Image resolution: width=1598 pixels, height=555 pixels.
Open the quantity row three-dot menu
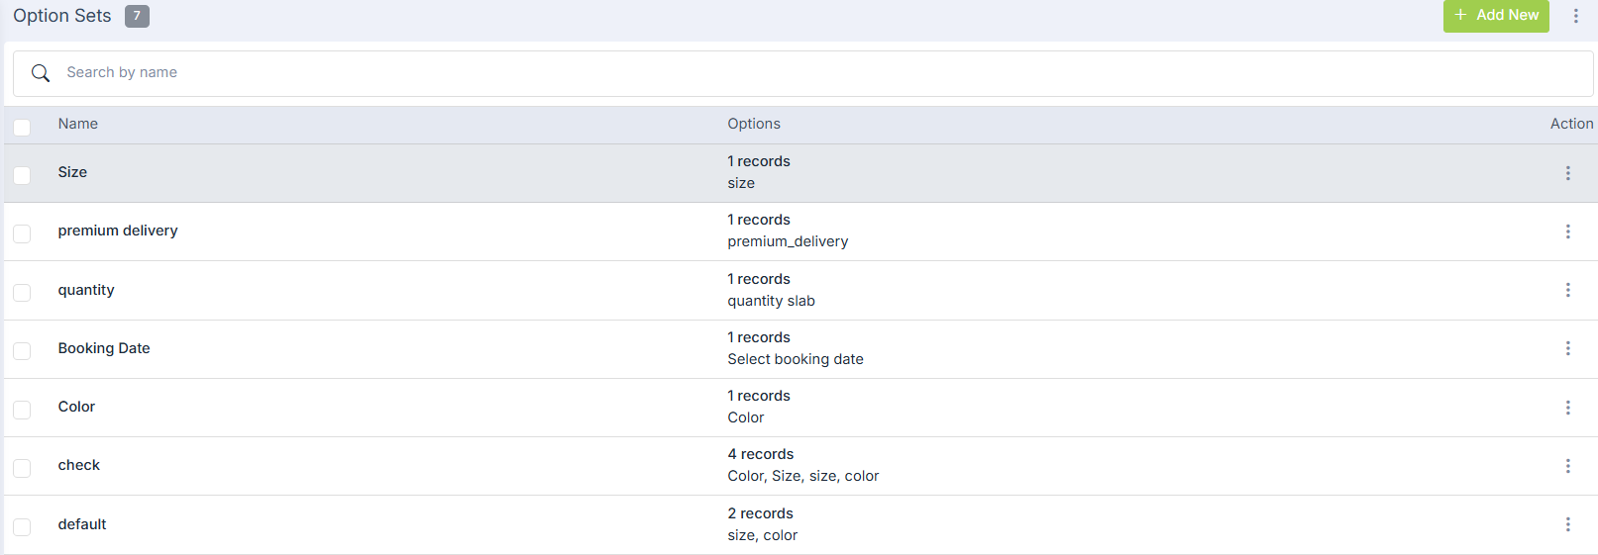(x=1567, y=290)
